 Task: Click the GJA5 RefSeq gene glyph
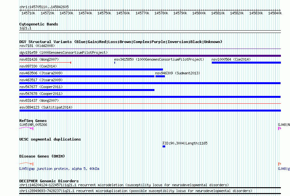[x=26, y=128]
